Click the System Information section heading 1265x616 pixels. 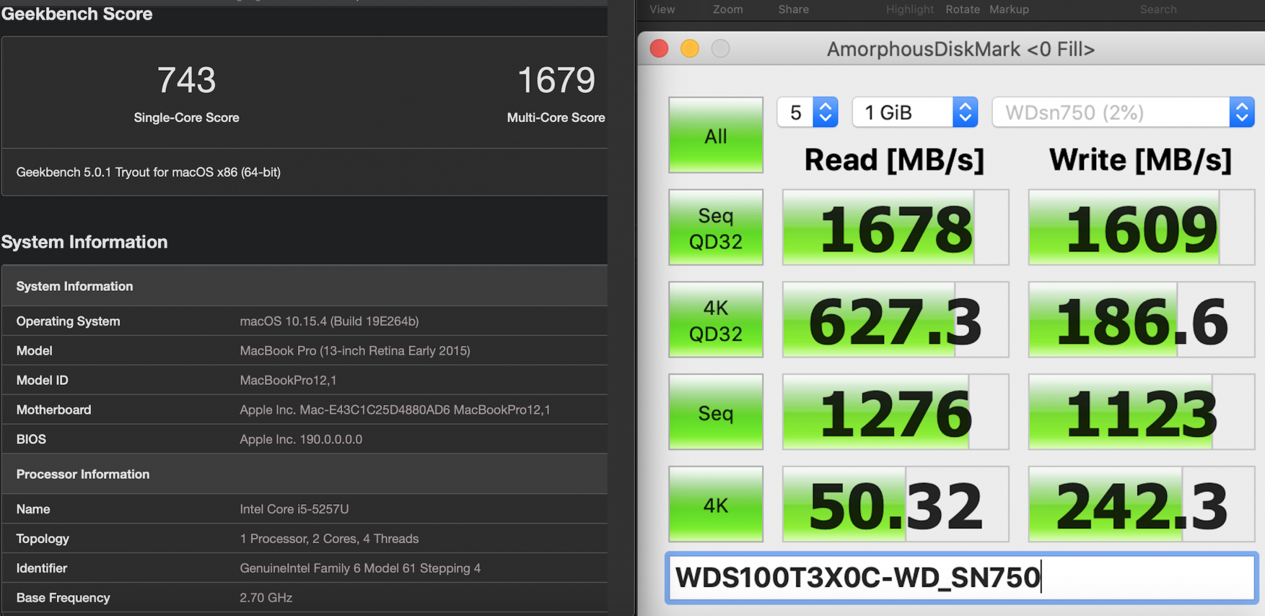pyautogui.click(x=84, y=242)
